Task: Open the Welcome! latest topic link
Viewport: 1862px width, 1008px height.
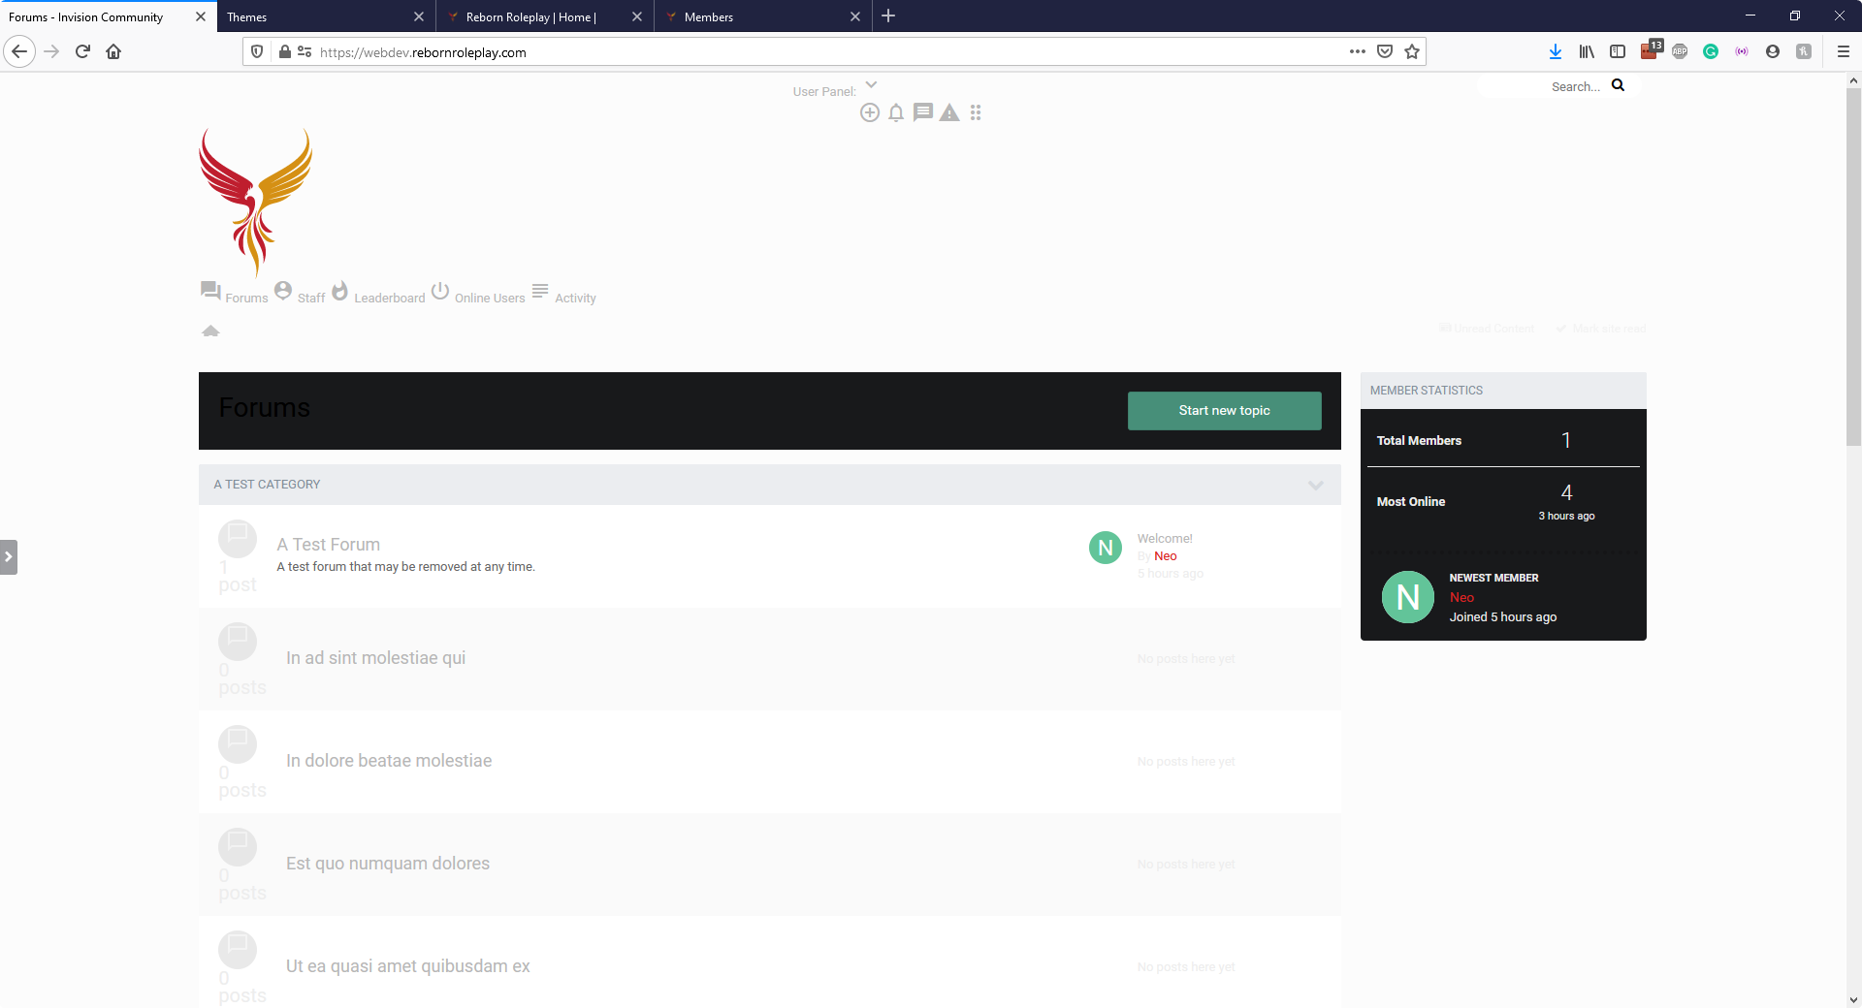Action: click(x=1165, y=538)
